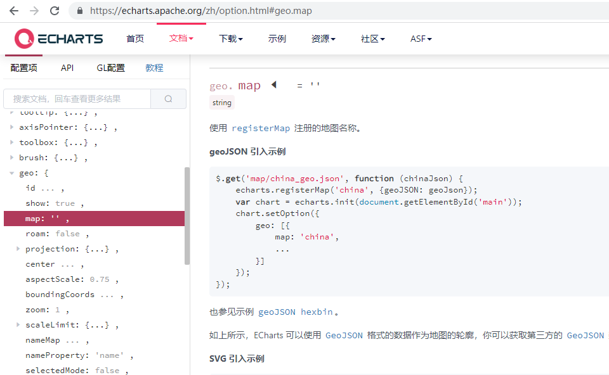Select the aspectScale: 0.75 option
The height and width of the screenshot is (375, 609).
pos(72,279)
